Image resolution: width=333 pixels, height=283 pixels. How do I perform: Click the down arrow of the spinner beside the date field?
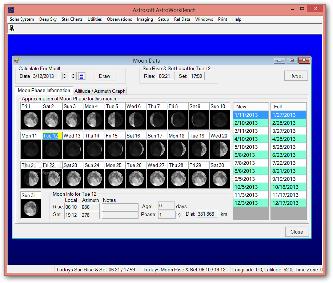[x=65, y=78]
